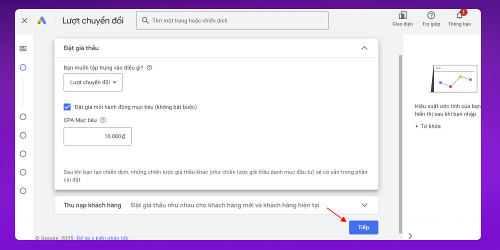Click the Google Ads logo
The width and height of the screenshot is (500, 250).
[x=41, y=20]
